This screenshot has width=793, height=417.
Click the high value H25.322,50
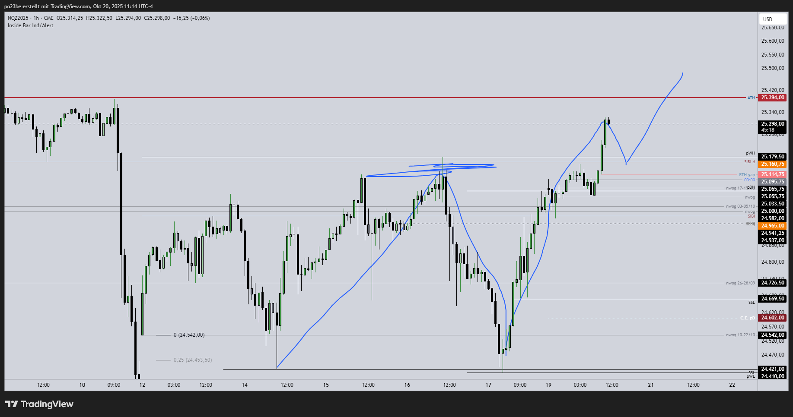(x=99, y=18)
